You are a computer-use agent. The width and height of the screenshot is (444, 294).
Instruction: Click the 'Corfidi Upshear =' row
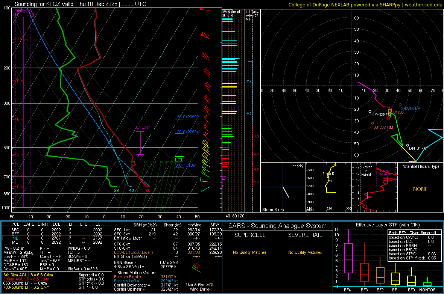(146, 289)
